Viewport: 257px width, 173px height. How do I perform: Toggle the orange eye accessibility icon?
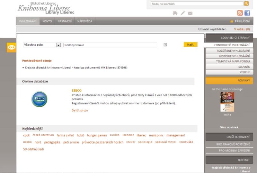tap(11, 47)
